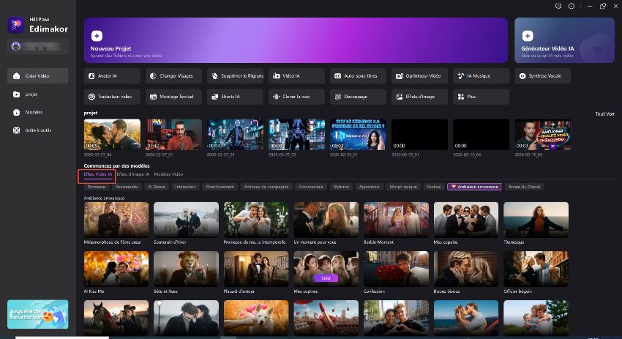
Task: Select the Interaction category filter
Action: tap(185, 187)
